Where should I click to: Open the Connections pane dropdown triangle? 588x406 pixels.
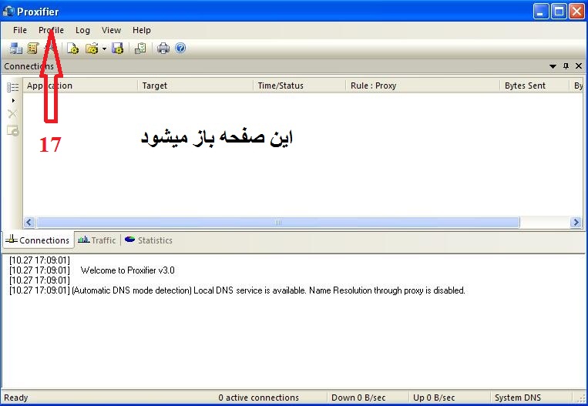click(553, 66)
